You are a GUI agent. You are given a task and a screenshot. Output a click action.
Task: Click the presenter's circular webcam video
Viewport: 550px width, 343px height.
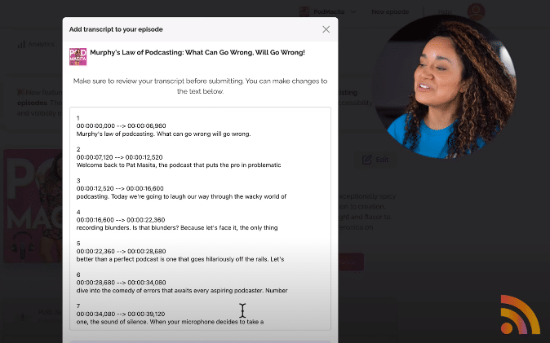[x=445, y=86]
